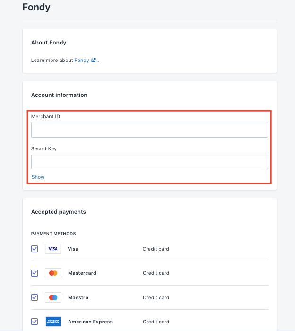Click the external link icon beside Fondy
295x331 pixels.
tap(94, 60)
